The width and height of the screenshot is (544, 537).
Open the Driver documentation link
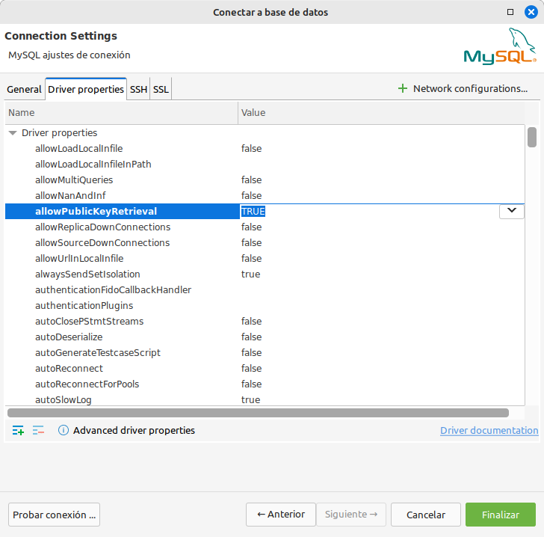489,430
